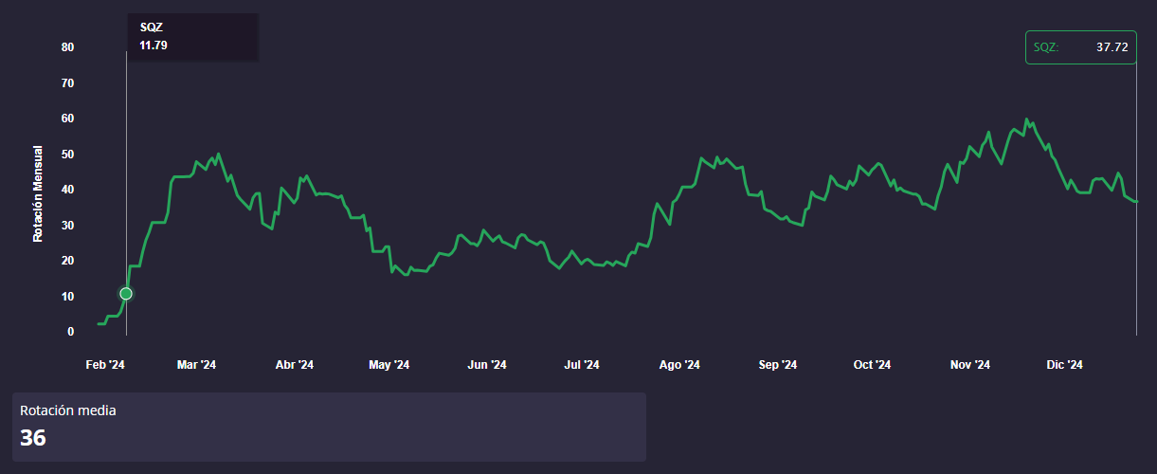The width and height of the screenshot is (1157, 474).
Task: Click the 0 y-axis value
Action: pyautogui.click(x=71, y=332)
